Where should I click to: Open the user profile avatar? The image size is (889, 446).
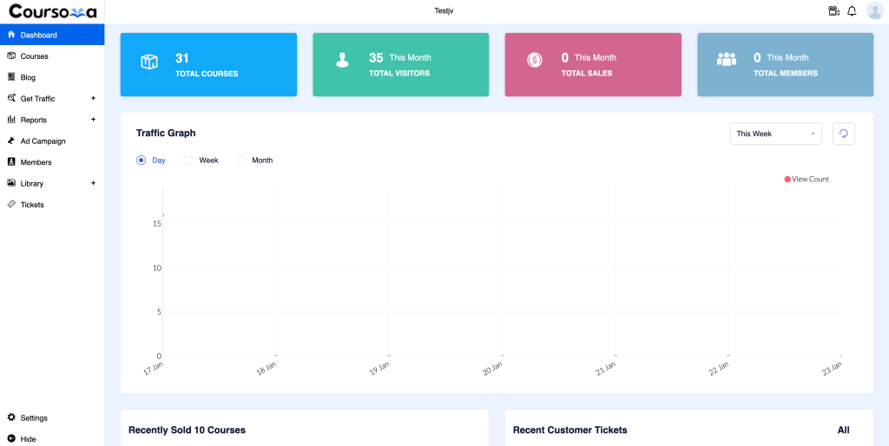tap(874, 11)
